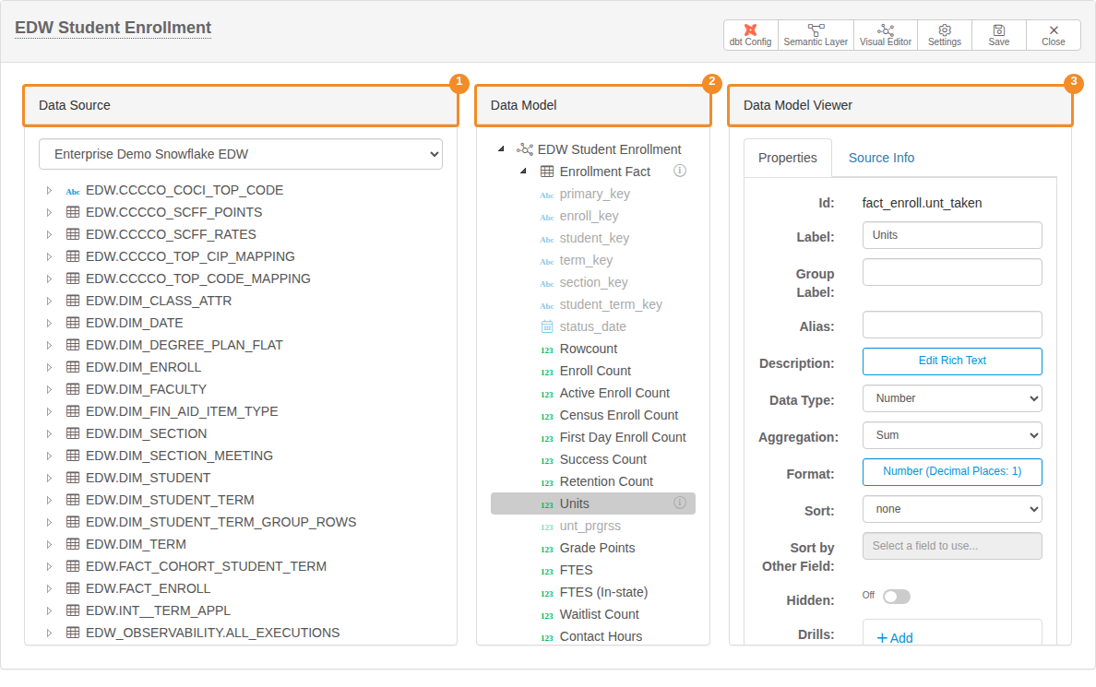Collapse the Enrollment Fact node
The image size is (1096, 687).
523,172
